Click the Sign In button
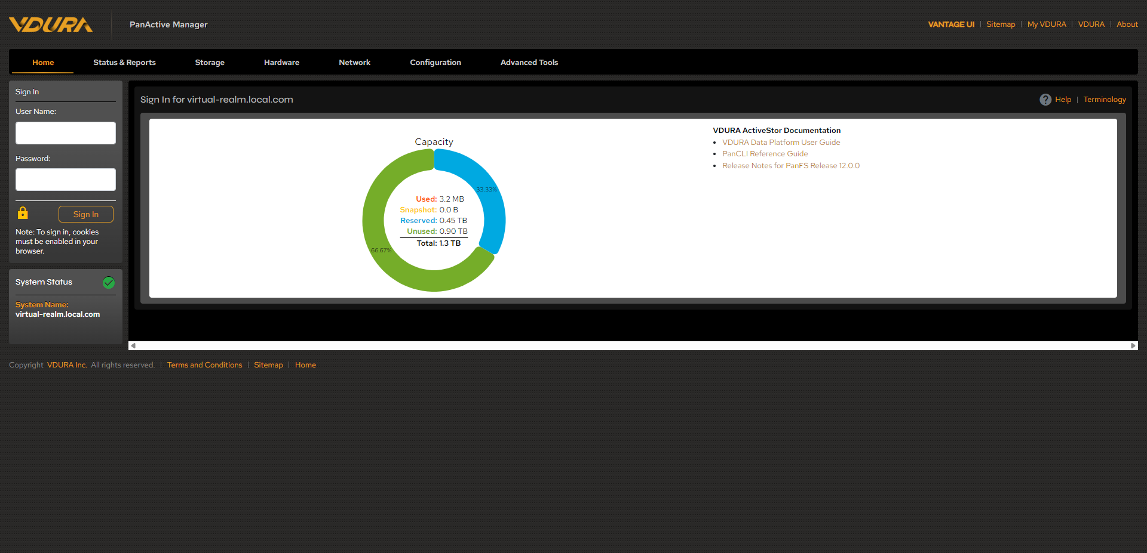This screenshot has width=1147, height=553. click(86, 214)
